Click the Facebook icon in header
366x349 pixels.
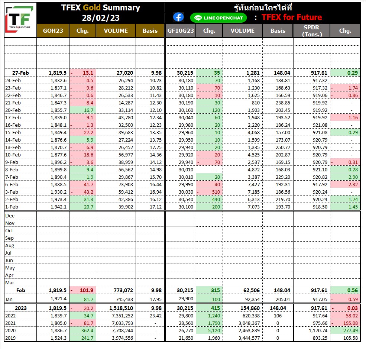(178, 17)
